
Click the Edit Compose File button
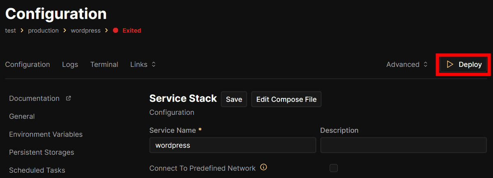click(286, 99)
